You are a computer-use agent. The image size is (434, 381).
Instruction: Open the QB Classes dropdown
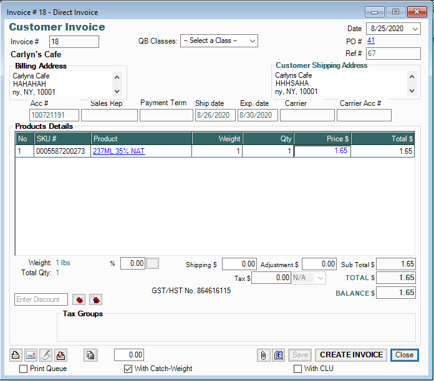click(219, 41)
